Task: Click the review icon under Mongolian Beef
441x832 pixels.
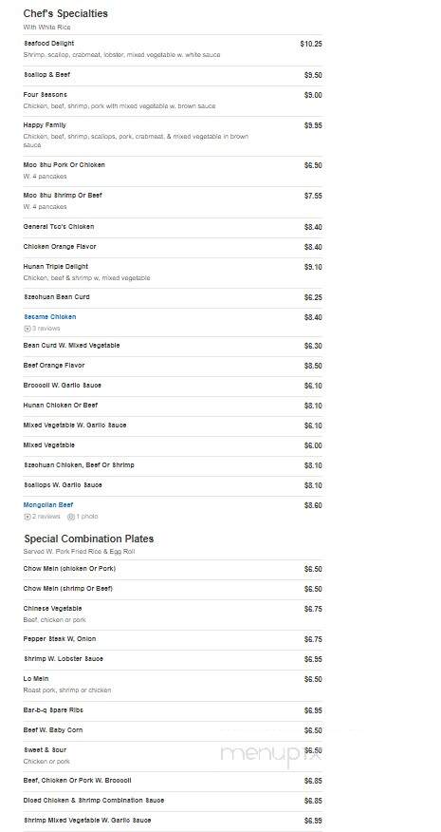Action: (x=28, y=517)
